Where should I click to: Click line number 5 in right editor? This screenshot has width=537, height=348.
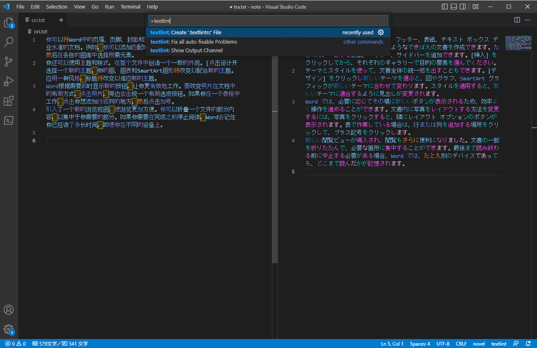pos(293,172)
